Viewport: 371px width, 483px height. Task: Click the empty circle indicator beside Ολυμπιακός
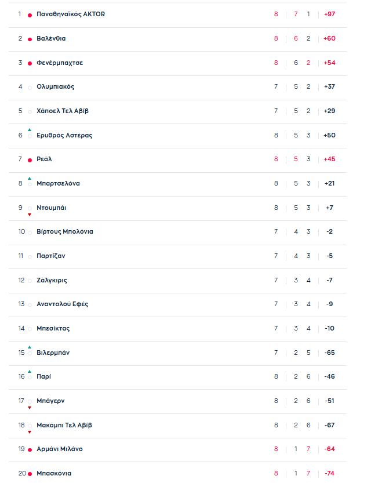pos(30,88)
